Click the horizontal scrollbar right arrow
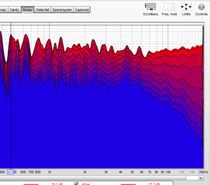The height and width of the screenshot is (185, 210). 201,178
